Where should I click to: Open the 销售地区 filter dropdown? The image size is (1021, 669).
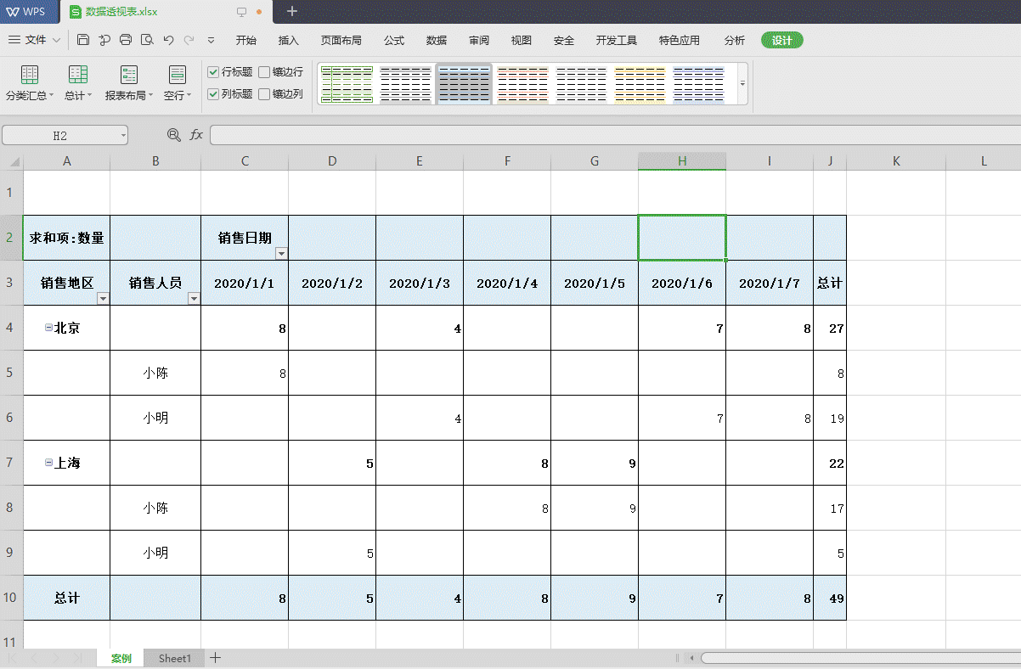[103, 298]
